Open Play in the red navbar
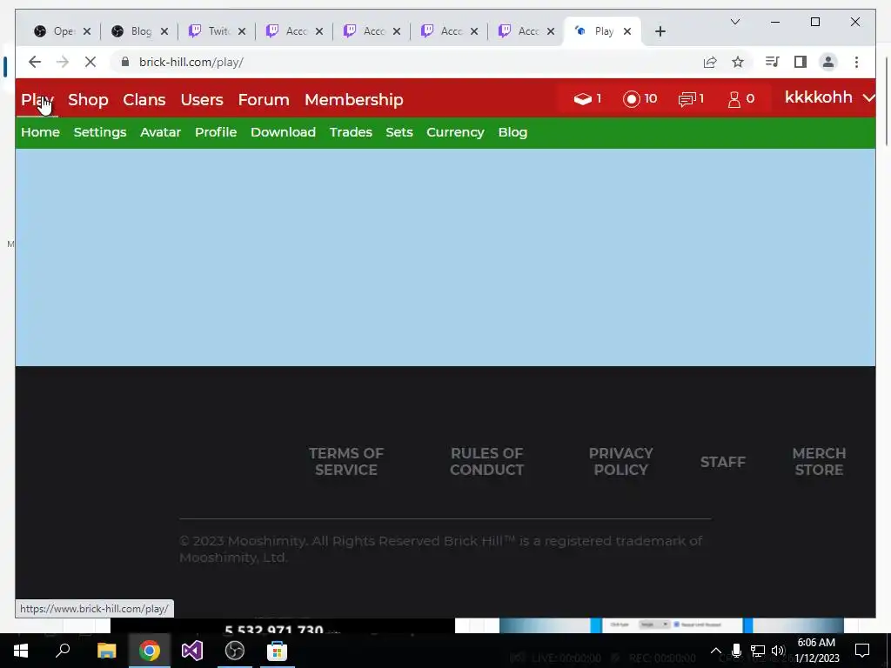 pyautogui.click(x=37, y=100)
